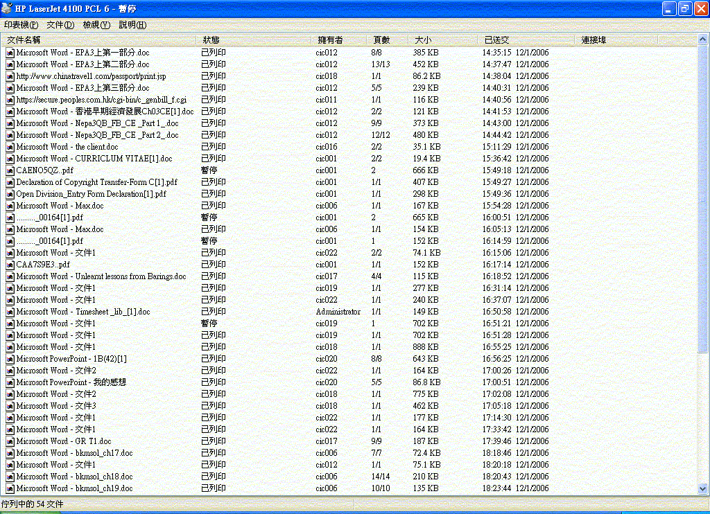710x514 pixels.
Task: Select the icon next to CAA7S9E3..pdf
Action: tap(10, 265)
